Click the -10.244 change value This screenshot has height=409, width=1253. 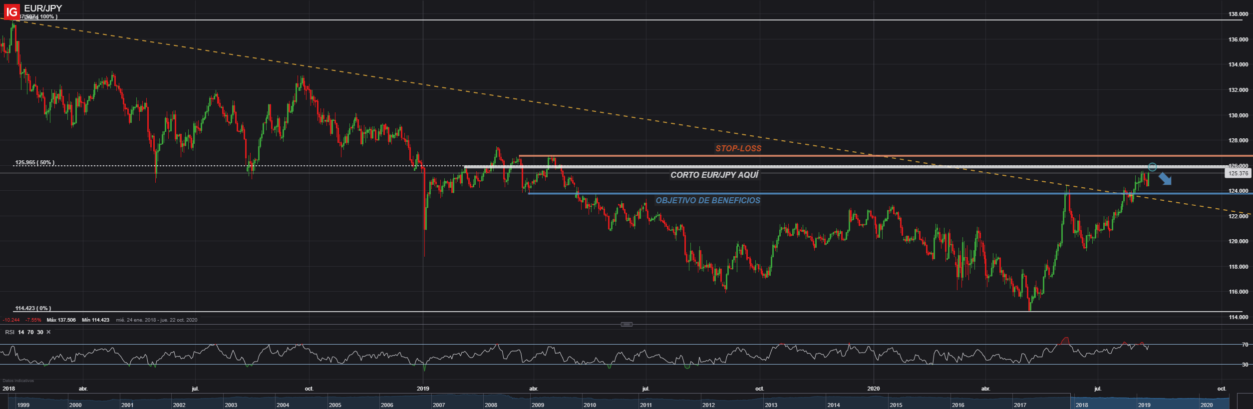[11, 320]
